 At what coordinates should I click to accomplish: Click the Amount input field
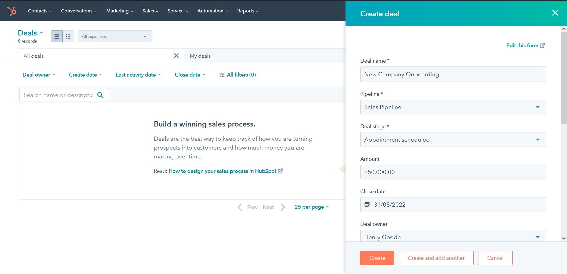click(453, 172)
